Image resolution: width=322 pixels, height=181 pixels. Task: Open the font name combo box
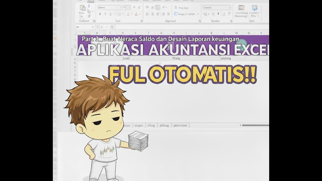coord(110,8)
